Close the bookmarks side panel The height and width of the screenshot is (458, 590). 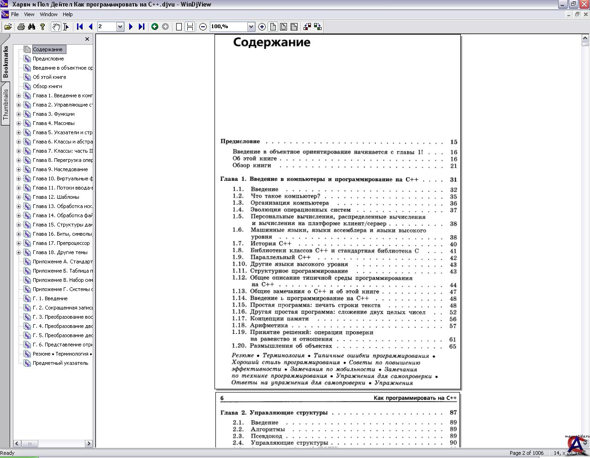point(87,39)
